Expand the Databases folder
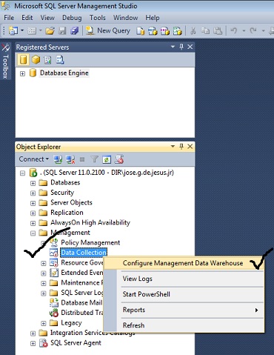 pyautogui.click(x=33, y=183)
